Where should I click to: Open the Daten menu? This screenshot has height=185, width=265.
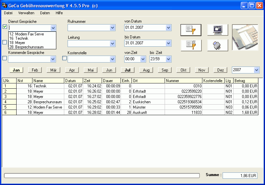pyautogui.click(x=45, y=13)
